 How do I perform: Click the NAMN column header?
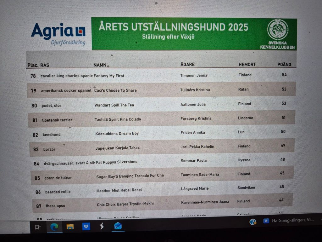[100, 65]
